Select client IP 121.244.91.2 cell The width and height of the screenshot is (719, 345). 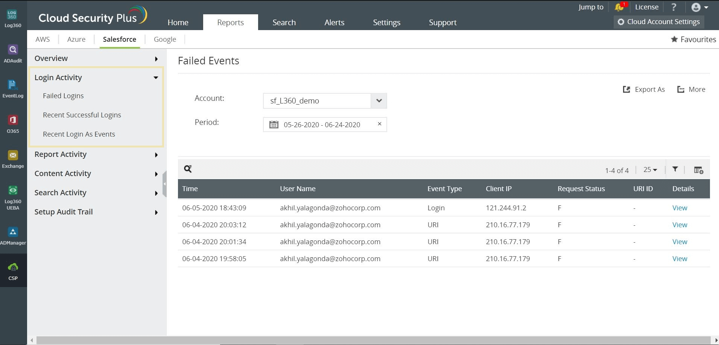(506, 208)
